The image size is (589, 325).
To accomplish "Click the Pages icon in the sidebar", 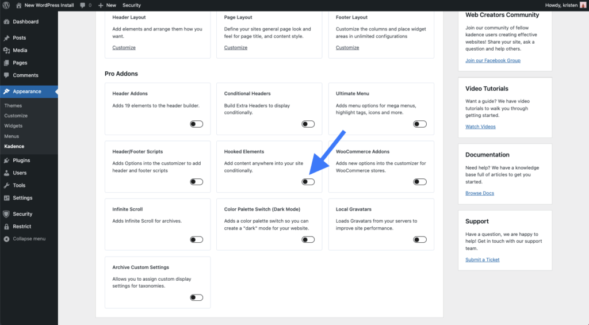I will (x=6, y=63).
